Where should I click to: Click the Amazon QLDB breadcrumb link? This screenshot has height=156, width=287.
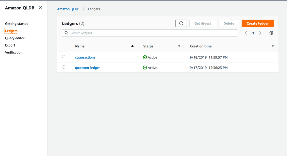[68, 9]
